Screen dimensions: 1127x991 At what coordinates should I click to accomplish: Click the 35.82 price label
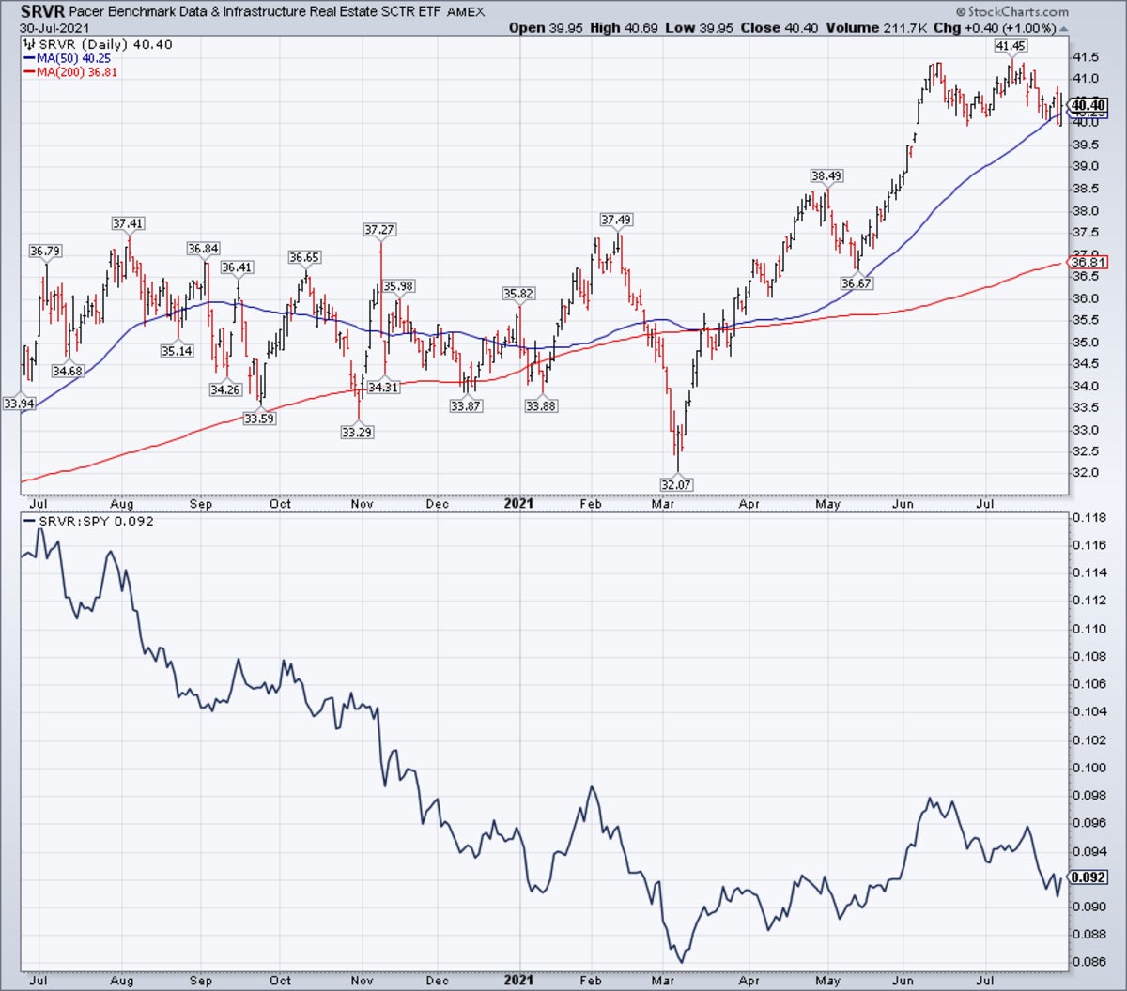pyautogui.click(x=518, y=294)
